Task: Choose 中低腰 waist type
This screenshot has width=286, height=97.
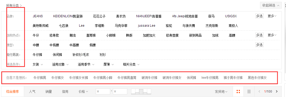Action: [x=54, y=45]
